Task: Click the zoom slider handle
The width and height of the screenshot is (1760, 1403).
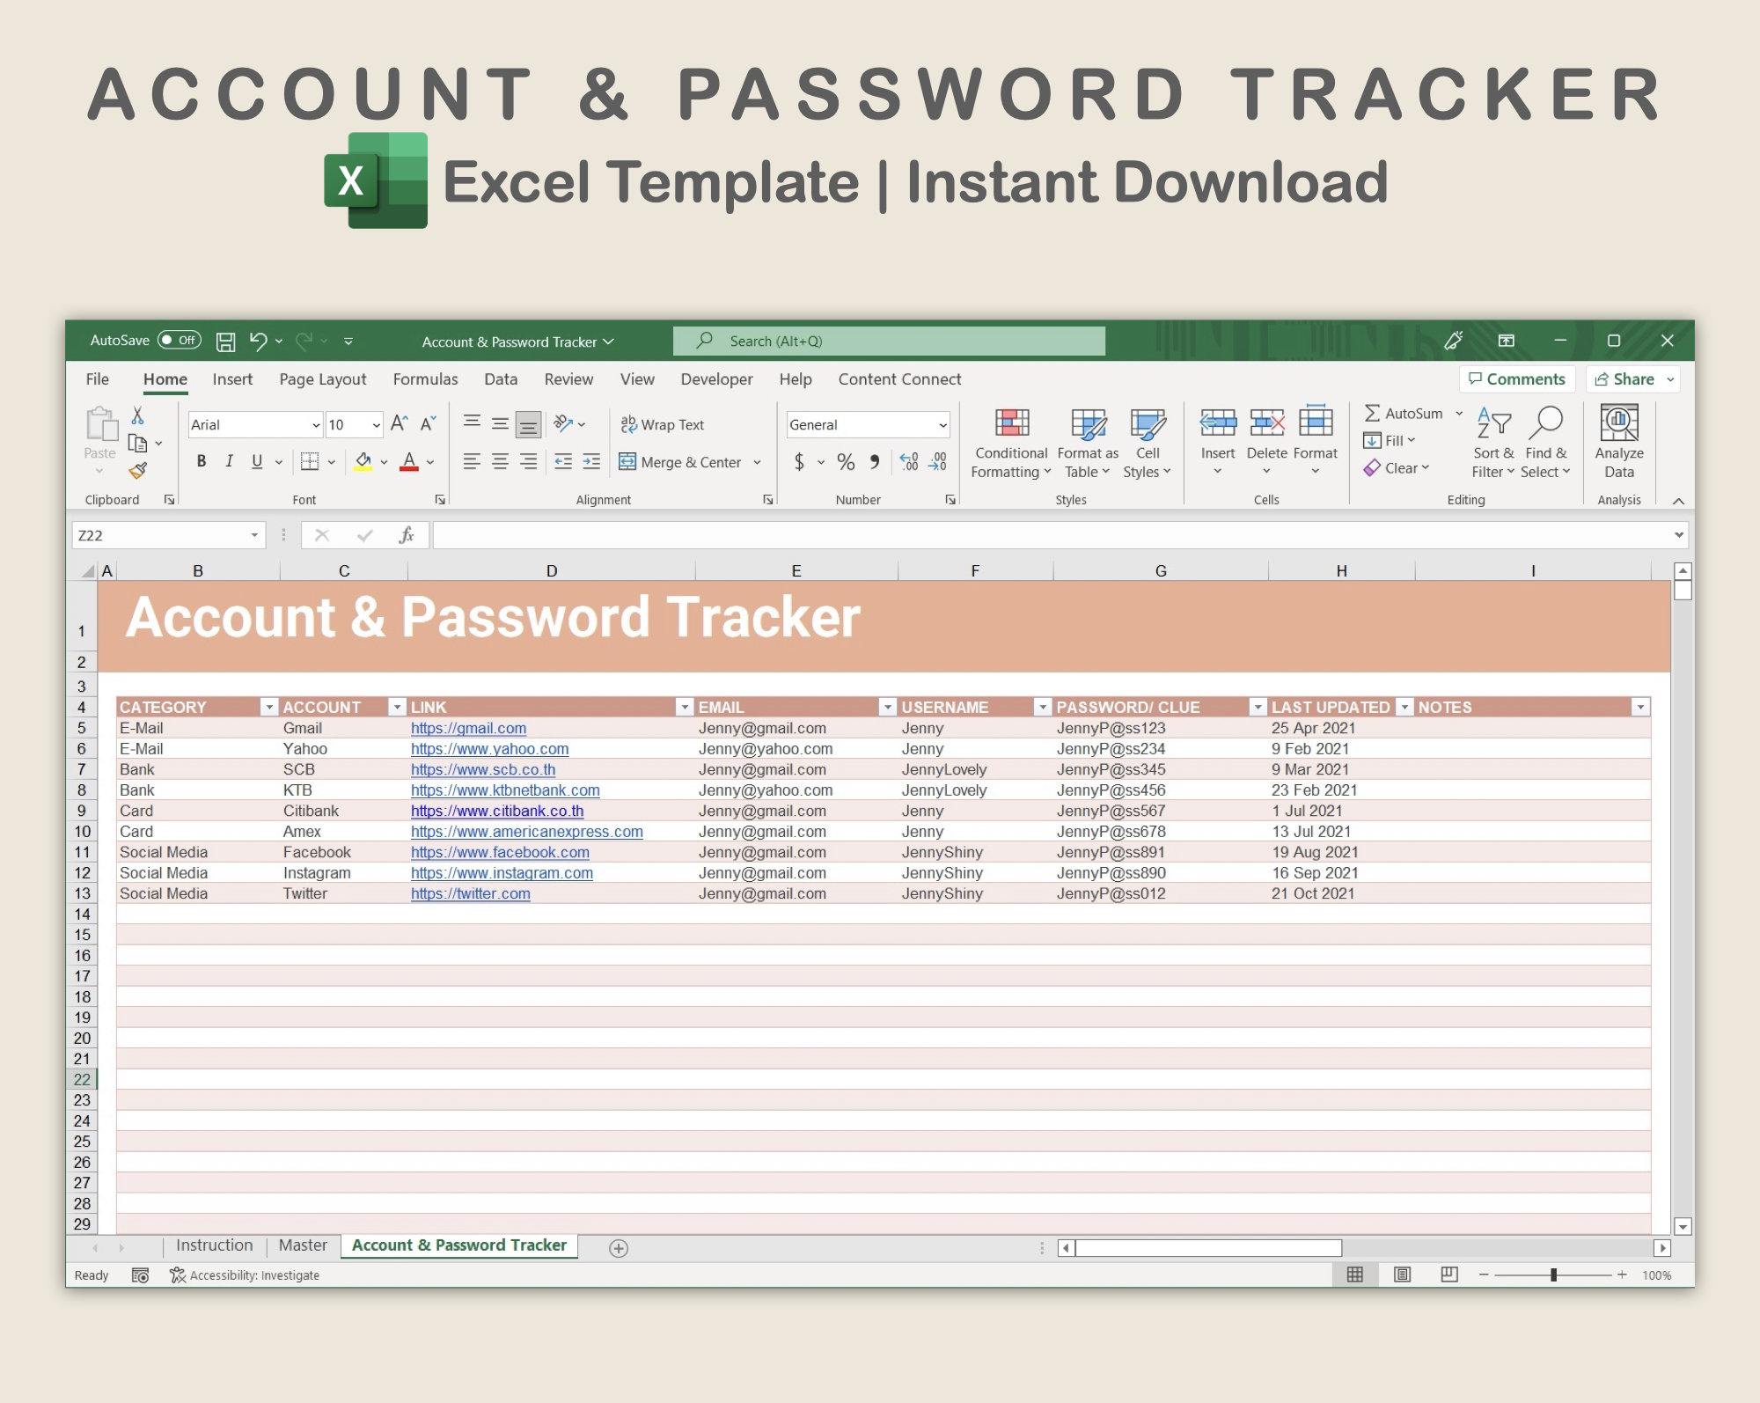Action: 1554,1274
